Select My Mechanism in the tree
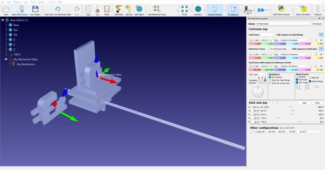Screen dimensions: 325x170 pos(26,64)
